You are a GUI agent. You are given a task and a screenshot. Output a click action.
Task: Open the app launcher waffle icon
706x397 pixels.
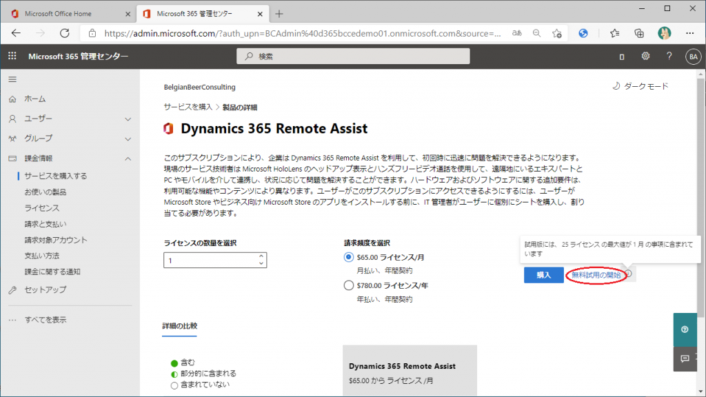12,56
